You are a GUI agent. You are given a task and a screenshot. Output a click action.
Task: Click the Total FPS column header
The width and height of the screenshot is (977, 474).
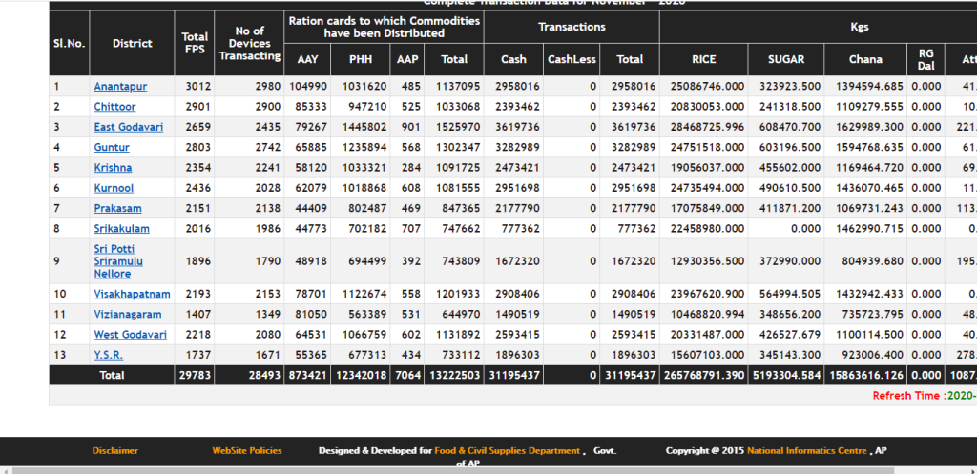195,43
